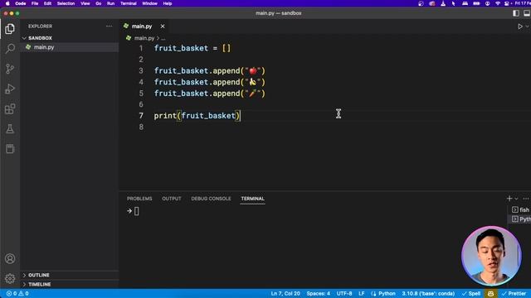Click breadcrumb ellipsis after main.py
The width and height of the screenshot is (531, 298).
[x=163, y=38]
